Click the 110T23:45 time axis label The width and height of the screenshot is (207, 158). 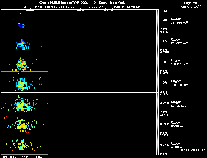tap(9, 157)
